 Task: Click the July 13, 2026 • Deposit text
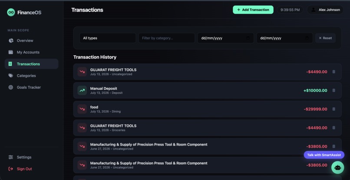[x=106, y=93]
